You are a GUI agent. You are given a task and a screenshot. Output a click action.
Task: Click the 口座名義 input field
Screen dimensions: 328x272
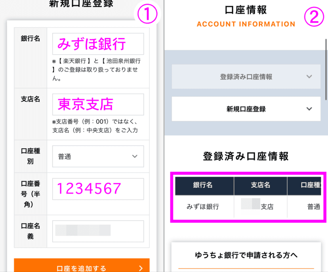click(98, 231)
